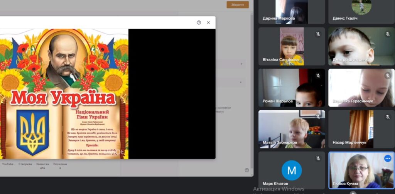Expand the lower dimmed dropdown behind the dialog
This screenshot has width=395, height=194.
click(x=241, y=82)
